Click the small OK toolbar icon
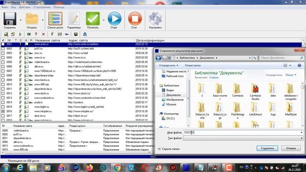Viewport: 306px width, 172px height. coord(29,34)
